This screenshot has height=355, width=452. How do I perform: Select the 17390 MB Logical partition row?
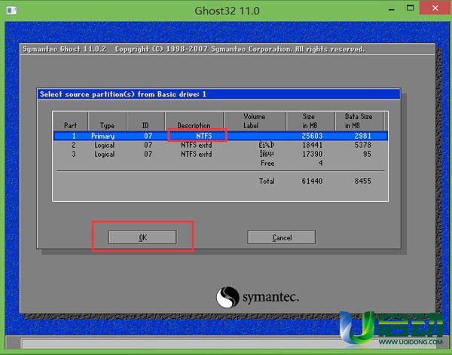[221, 154]
